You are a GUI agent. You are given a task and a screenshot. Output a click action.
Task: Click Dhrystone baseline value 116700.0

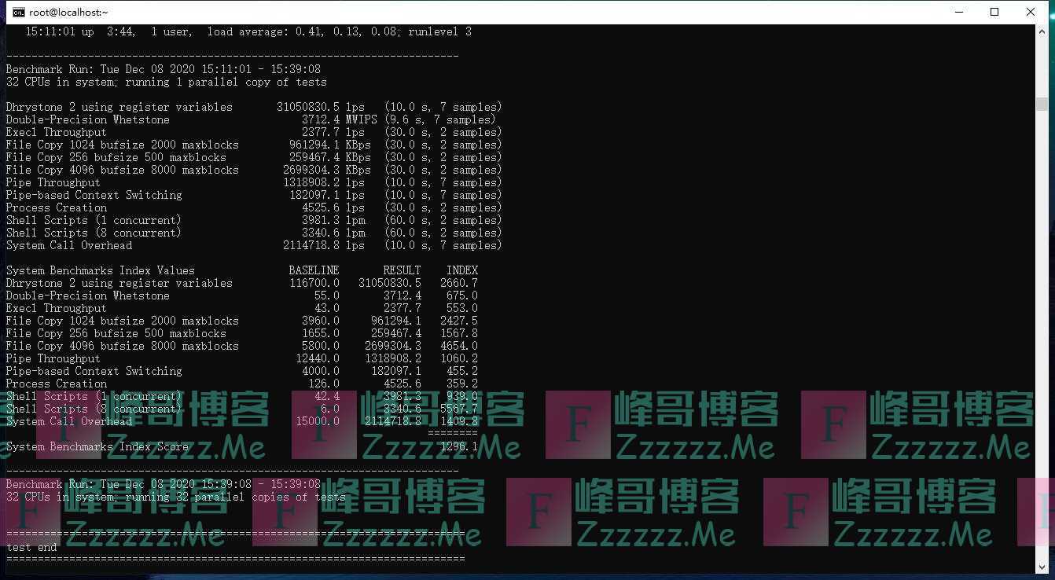[x=314, y=284]
